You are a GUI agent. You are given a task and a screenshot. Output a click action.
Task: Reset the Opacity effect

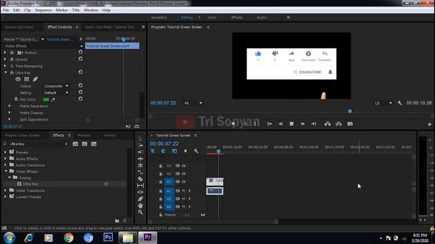click(x=80, y=59)
